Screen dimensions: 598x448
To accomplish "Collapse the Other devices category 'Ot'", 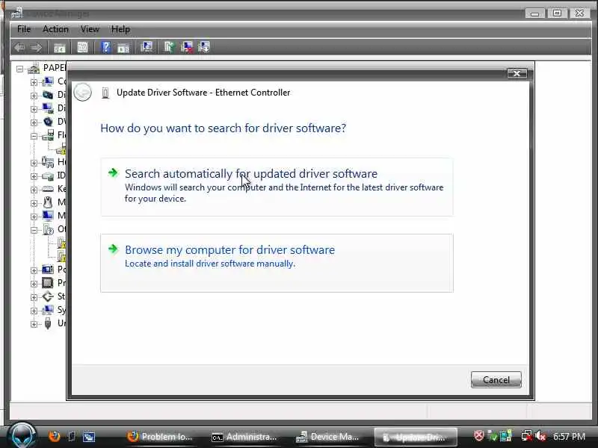I will click(x=34, y=230).
